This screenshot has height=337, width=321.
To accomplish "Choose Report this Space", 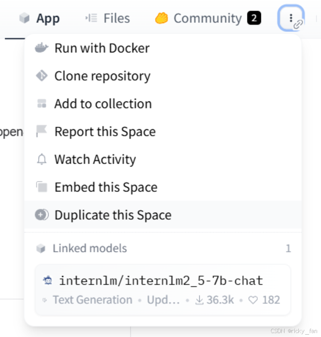I will click(163, 132).
